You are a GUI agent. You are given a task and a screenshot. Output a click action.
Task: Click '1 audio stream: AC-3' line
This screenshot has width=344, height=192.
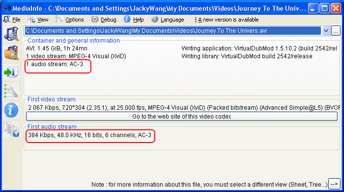click(x=55, y=64)
